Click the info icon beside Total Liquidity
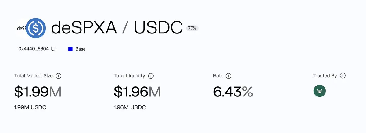This screenshot has height=133, width=366. (x=151, y=76)
